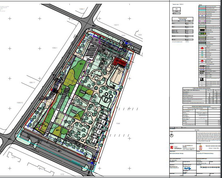Click the Serbian coat of arms emblem
This screenshot has width=222, height=178.
200,148
